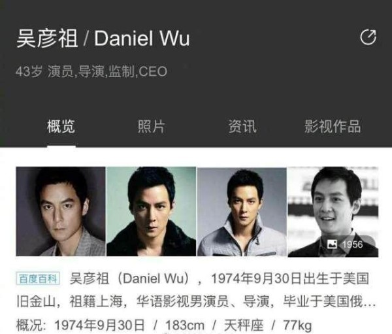Open black-and-white smiling photo thumbnail
Screen dimensions: 392x334
tap(333, 212)
